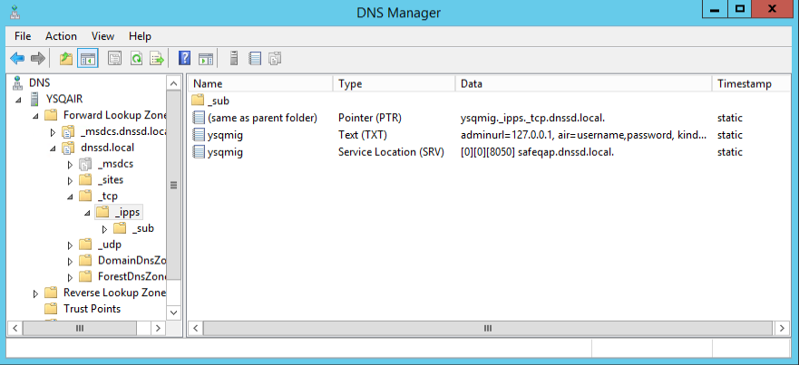Click the Export List toolbar icon
The image size is (799, 365).
pyautogui.click(x=156, y=59)
